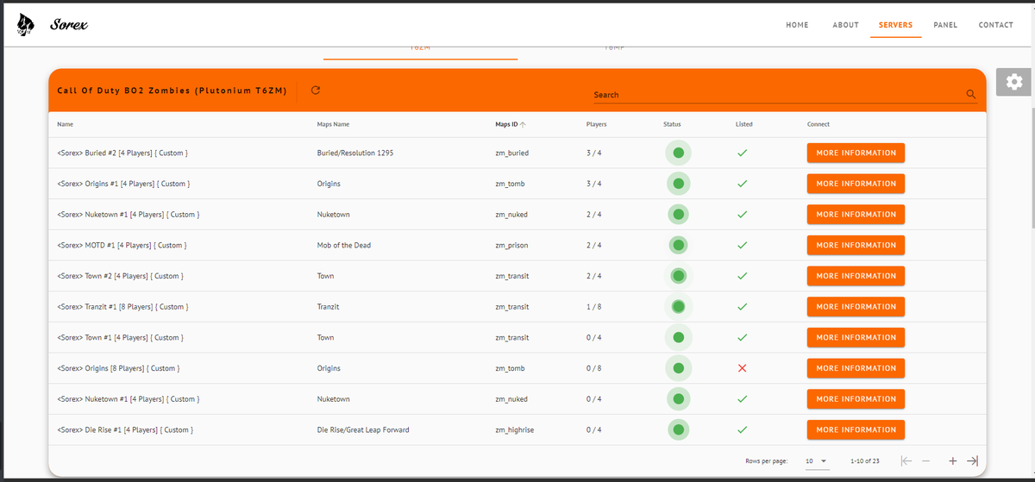Screen dimensions: 1035x482
Task: Open the gear settings button
Action: [1014, 82]
